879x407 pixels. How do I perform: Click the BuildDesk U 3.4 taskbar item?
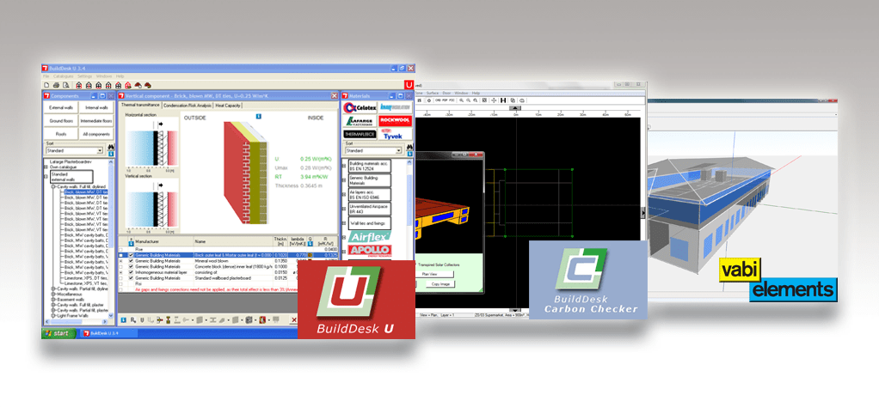coord(108,333)
